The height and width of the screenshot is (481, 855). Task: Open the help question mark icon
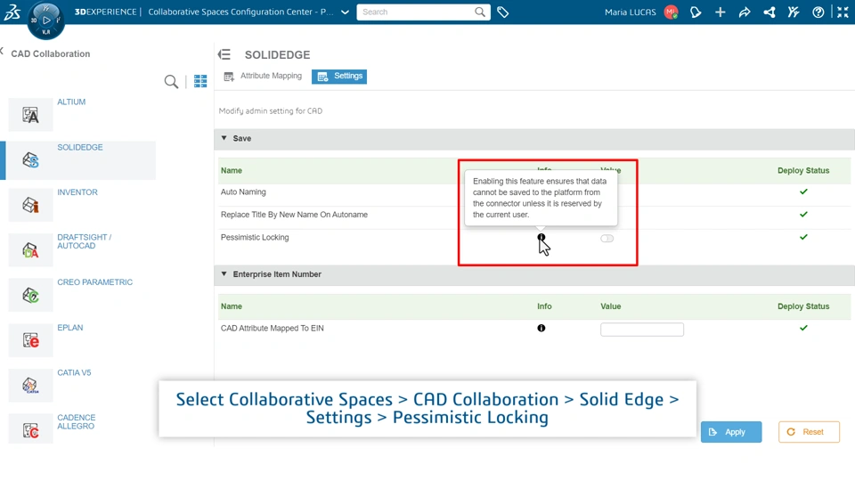pyautogui.click(x=818, y=12)
